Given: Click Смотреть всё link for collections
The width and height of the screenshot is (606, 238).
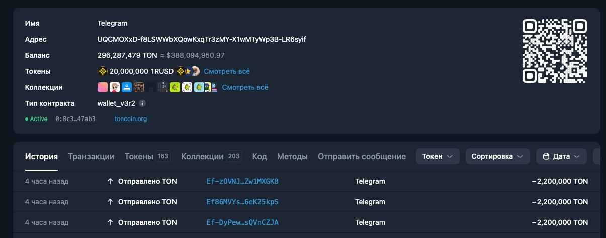Looking at the screenshot, I should point(245,87).
